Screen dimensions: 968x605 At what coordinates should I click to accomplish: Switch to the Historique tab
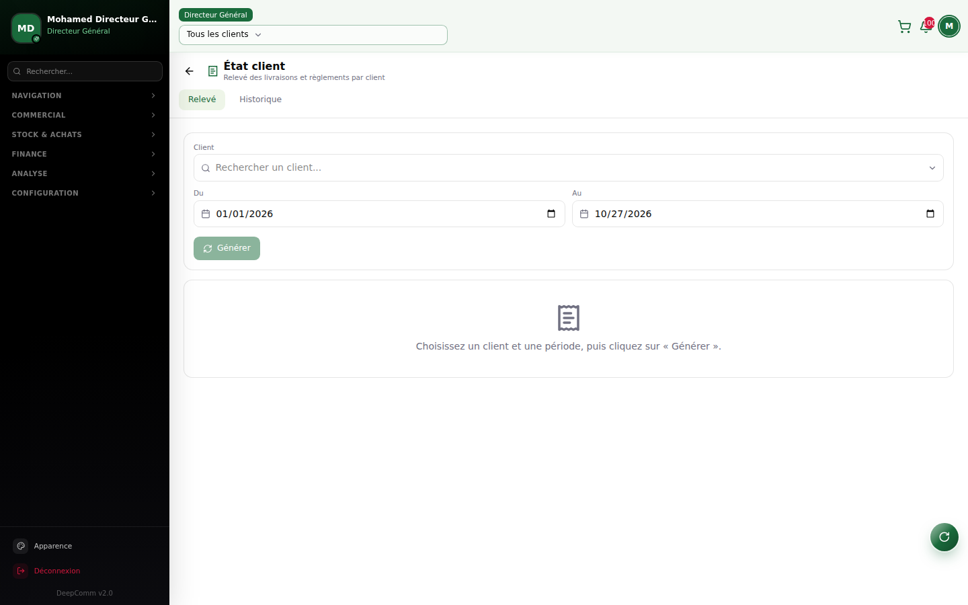pyautogui.click(x=261, y=99)
